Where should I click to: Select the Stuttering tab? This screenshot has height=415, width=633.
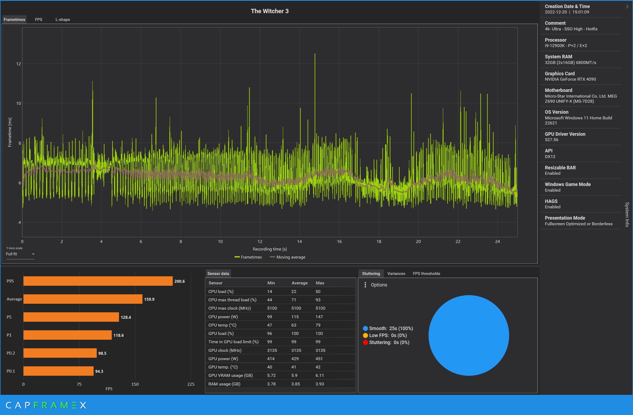pyautogui.click(x=371, y=274)
